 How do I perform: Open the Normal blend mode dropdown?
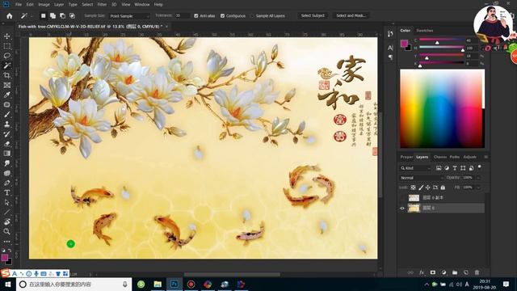coord(422,178)
